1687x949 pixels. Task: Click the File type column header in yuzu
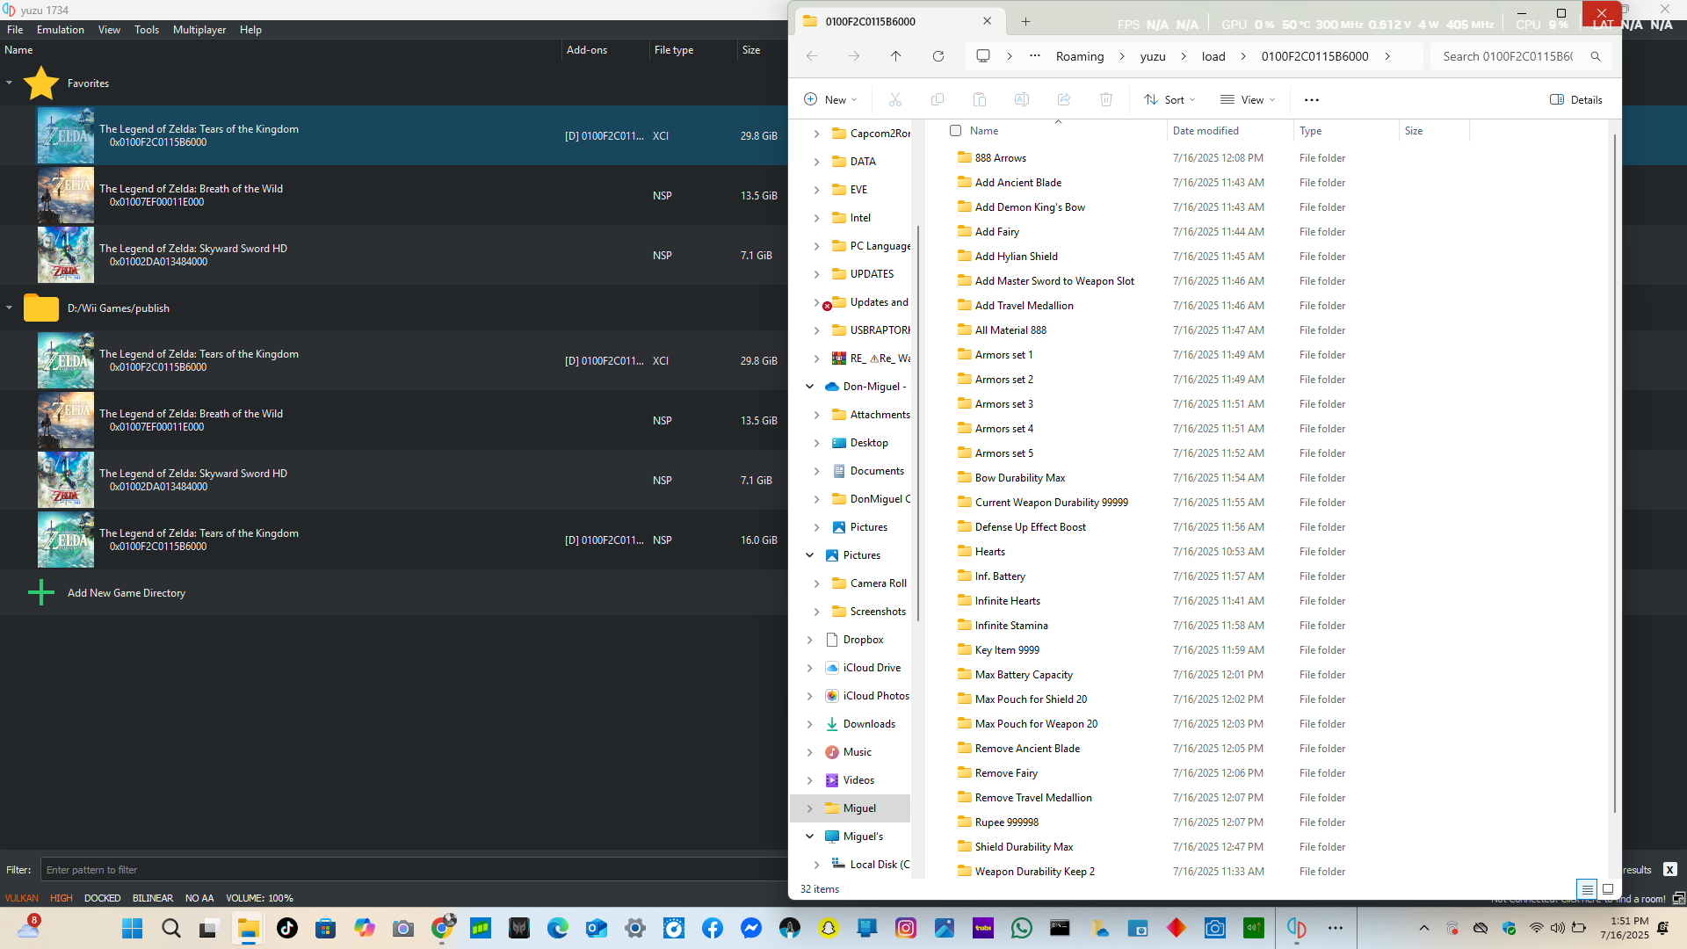(674, 50)
